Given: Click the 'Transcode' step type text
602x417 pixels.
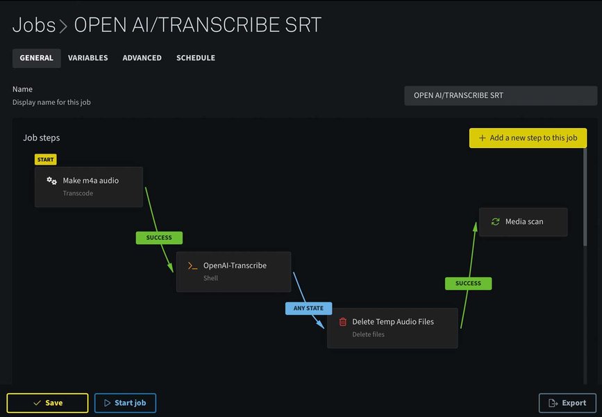Looking at the screenshot, I should pos(78,193).
